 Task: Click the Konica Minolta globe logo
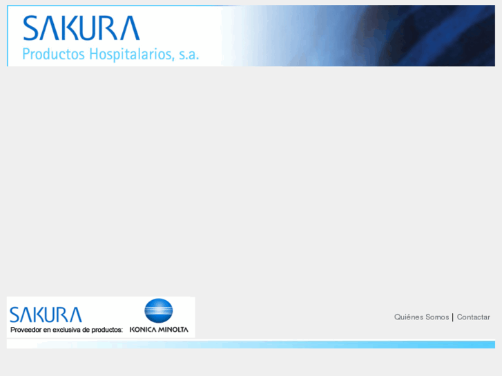tap(159, 310)
